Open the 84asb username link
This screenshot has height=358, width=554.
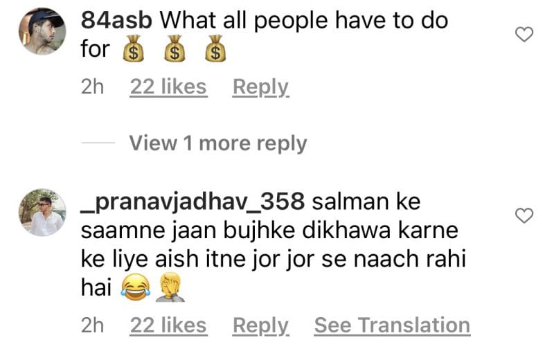[116, 21]
